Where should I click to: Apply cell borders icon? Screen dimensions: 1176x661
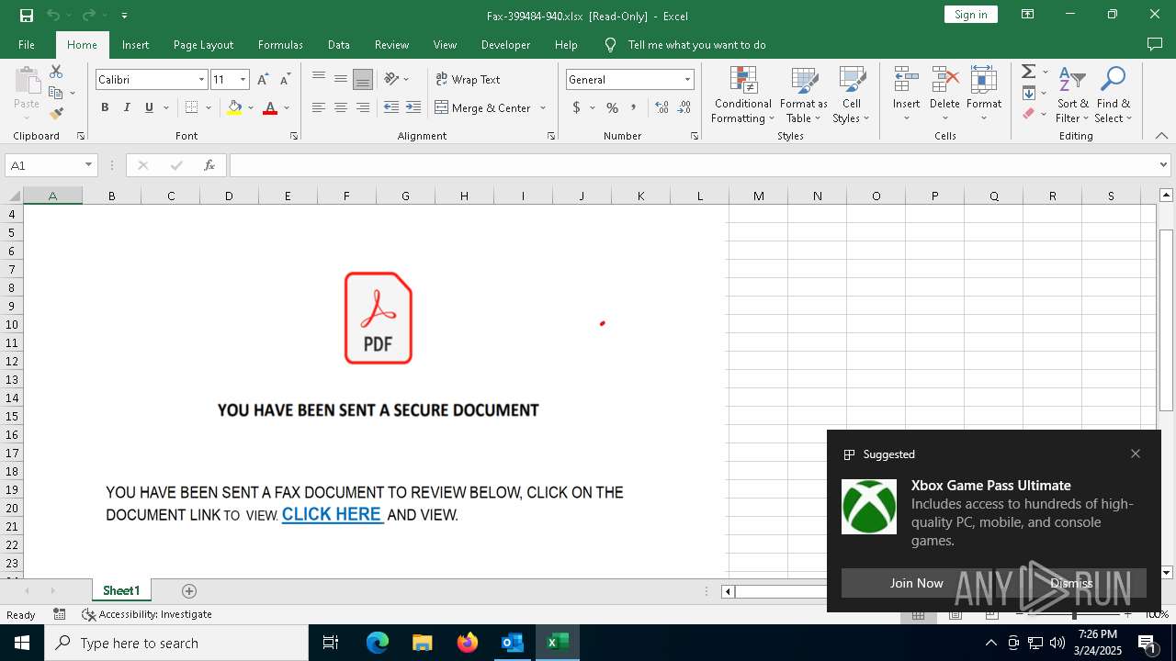pyautogui.click(x=191, y=107)
